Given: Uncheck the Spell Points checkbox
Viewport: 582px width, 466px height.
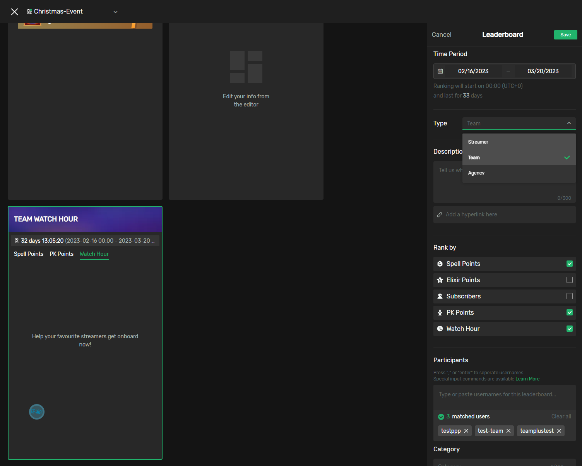Looking at the screenshot, I should pyautogui.click(x=570, y=264).
